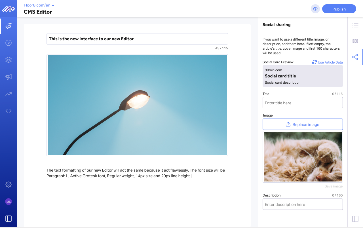This screenshot has width=363, height=228.
Task: Click the Publish button
Action: tap(339, 9)
